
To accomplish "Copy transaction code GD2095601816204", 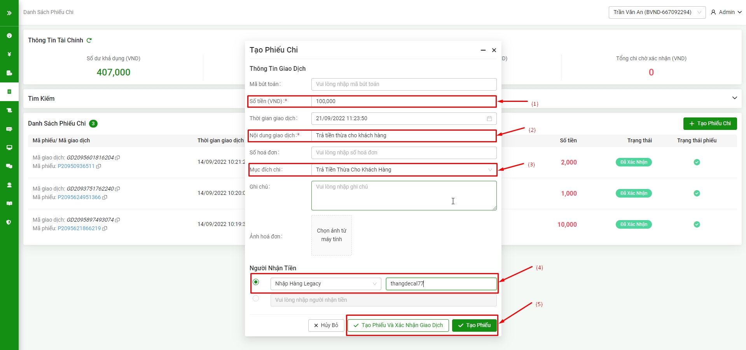I will 117,158.
